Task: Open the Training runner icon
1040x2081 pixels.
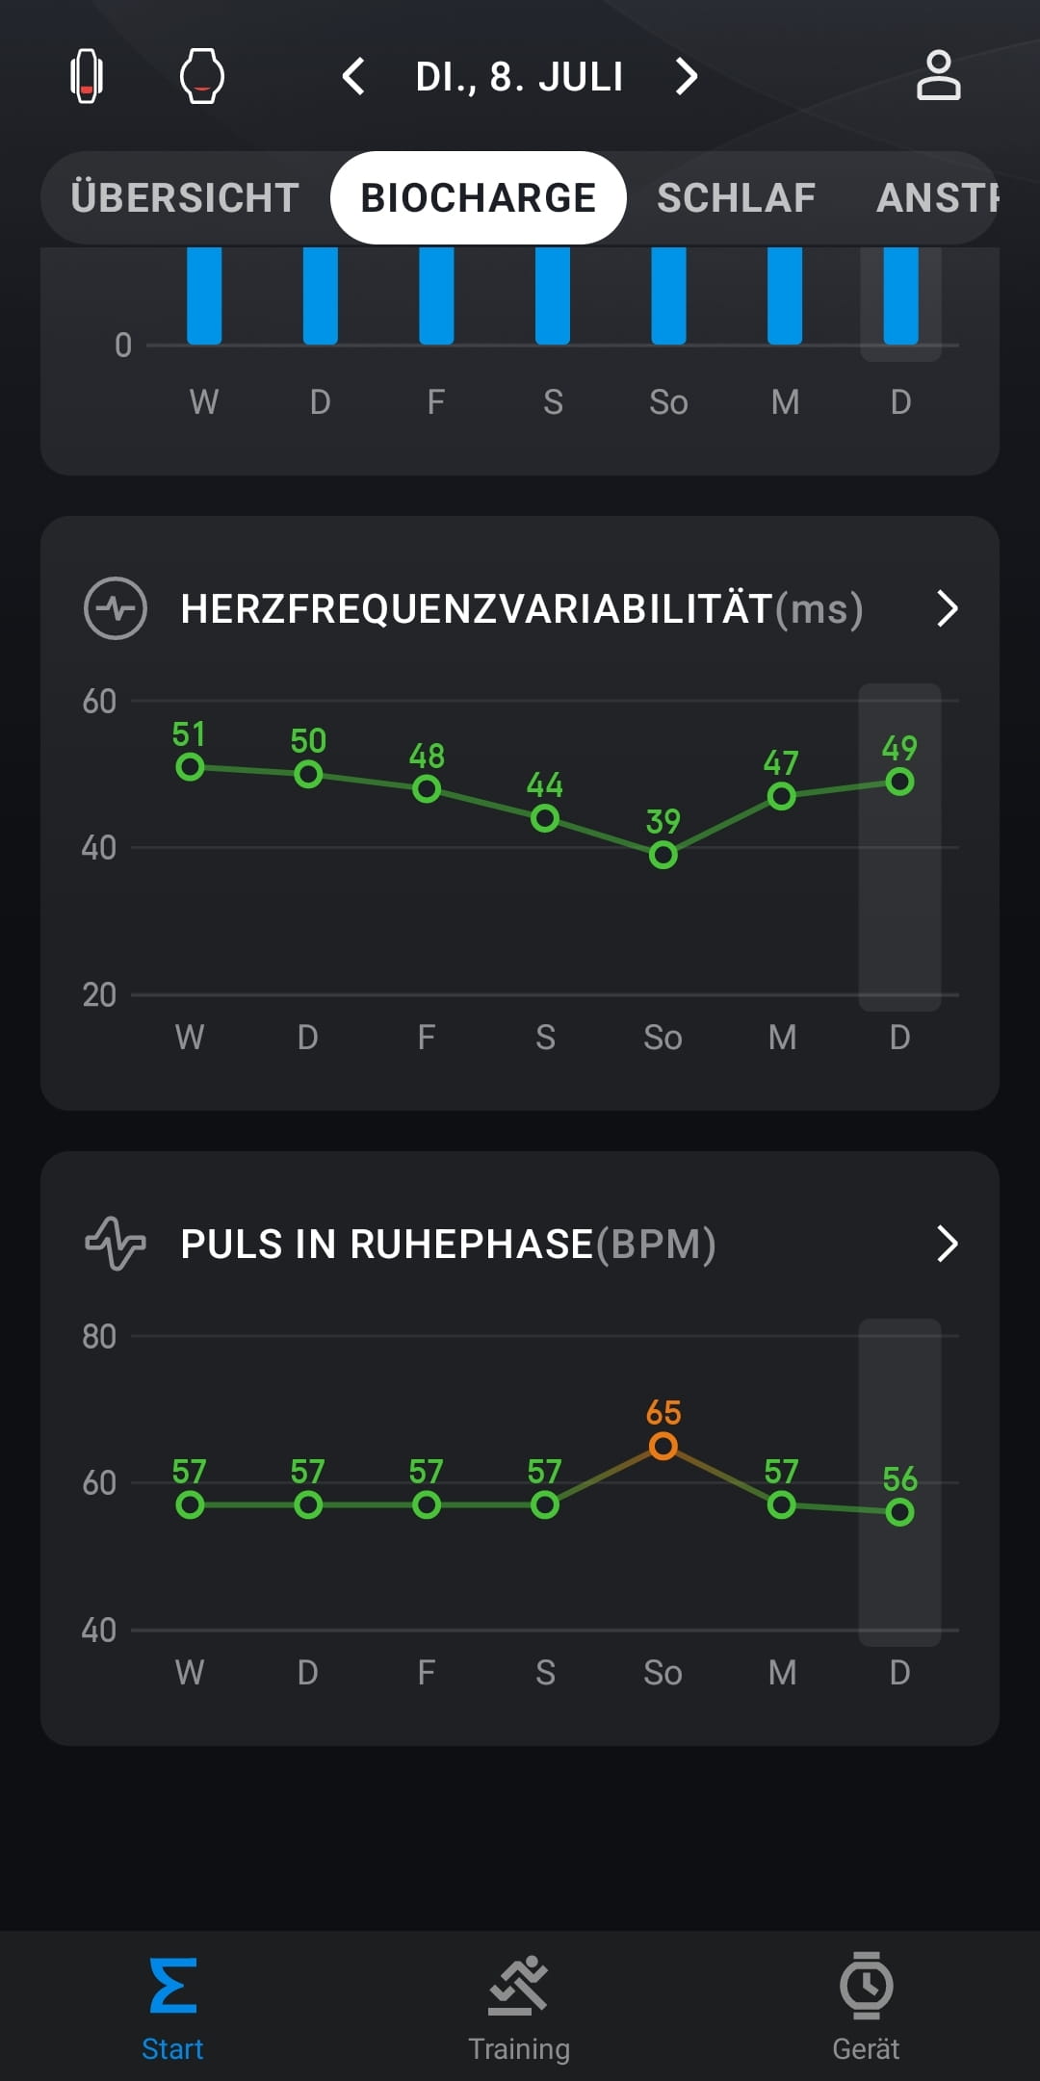Action: pyautogui.click(x=518, y=1985)
